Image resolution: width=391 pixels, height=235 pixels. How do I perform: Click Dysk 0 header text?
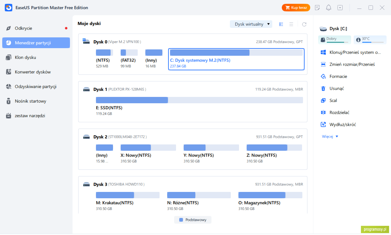click(117, 42)
